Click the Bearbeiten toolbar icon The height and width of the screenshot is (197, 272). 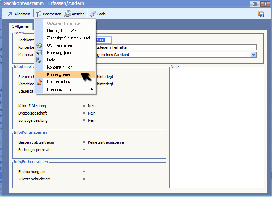[39, 14]
